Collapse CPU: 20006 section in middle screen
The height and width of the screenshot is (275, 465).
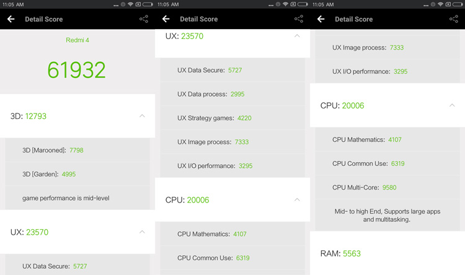[x=297, y=199]
